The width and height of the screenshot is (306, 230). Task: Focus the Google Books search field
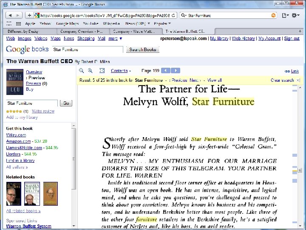click(88, 49)
